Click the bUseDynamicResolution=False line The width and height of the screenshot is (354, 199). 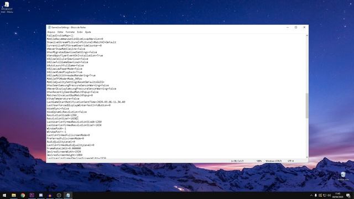tap(66, 112)
